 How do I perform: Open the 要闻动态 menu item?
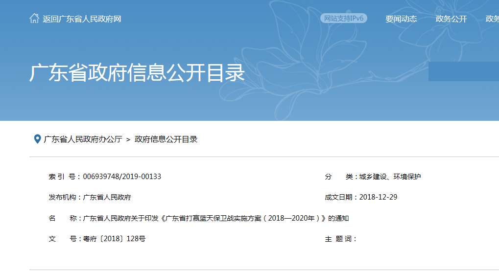(x=401, y=19)
